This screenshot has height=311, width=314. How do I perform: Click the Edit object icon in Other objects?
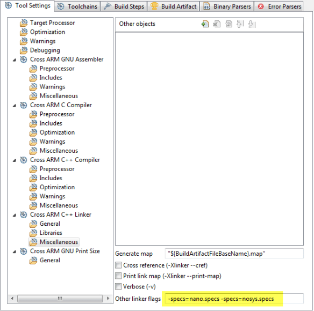tap(229, 24)
